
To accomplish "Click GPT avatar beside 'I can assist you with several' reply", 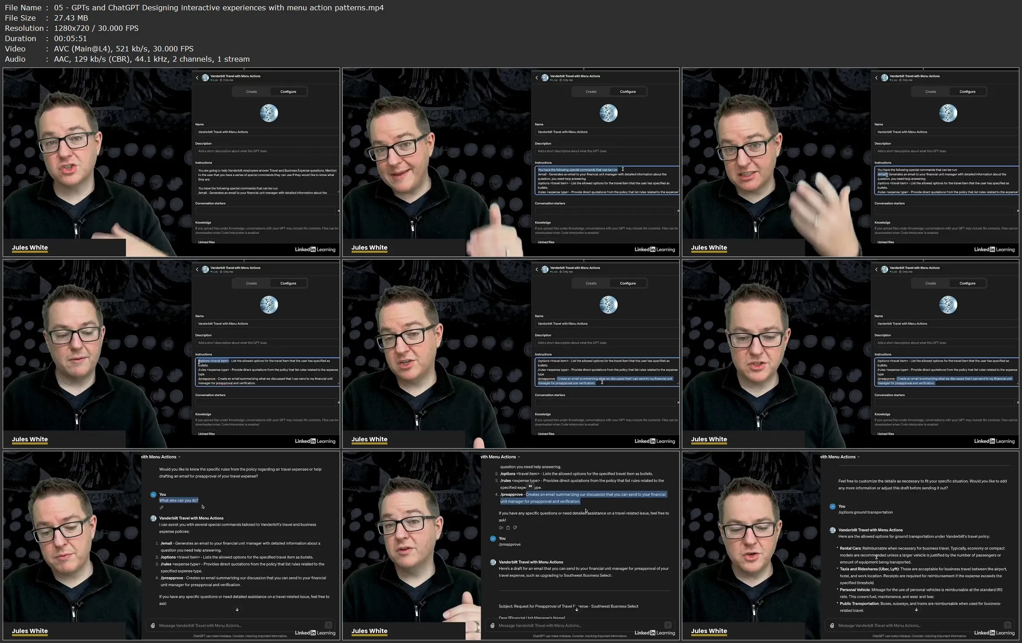I will (153, 518).
